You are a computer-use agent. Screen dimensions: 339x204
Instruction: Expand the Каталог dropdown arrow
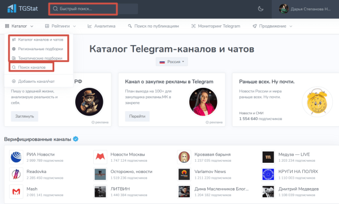32,26
